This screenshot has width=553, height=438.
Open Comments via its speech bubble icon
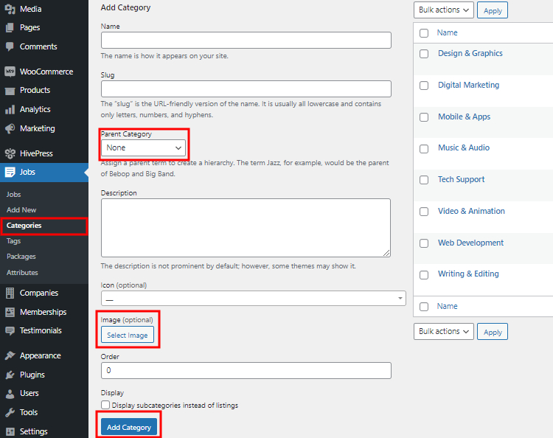pos(10,46)
